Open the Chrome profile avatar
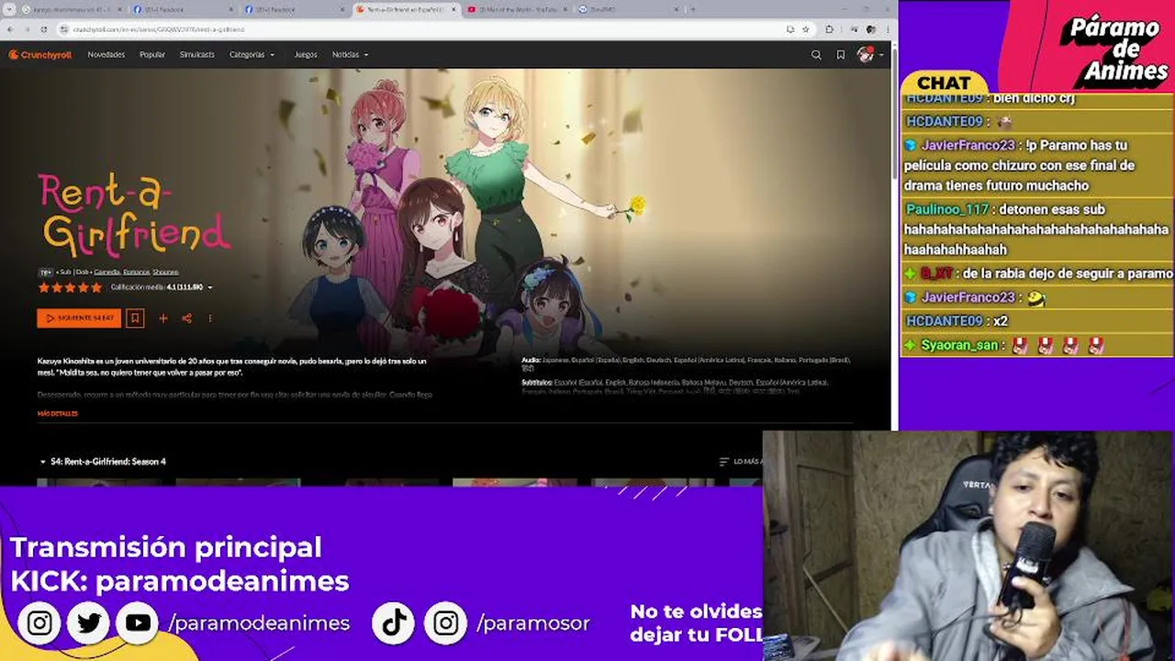The width and height of the screenshot is (1175, 661). coord(871,29)
